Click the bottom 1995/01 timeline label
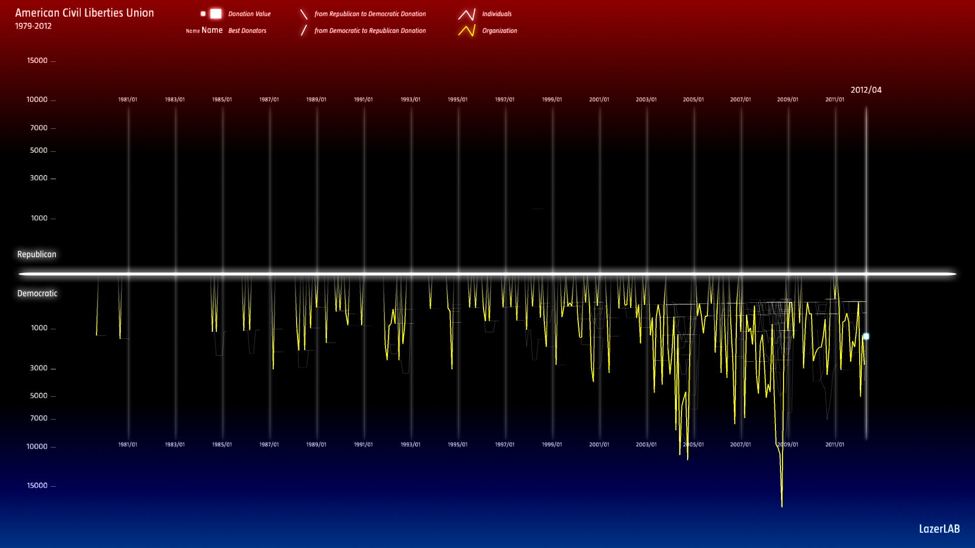 pos(457,444)
